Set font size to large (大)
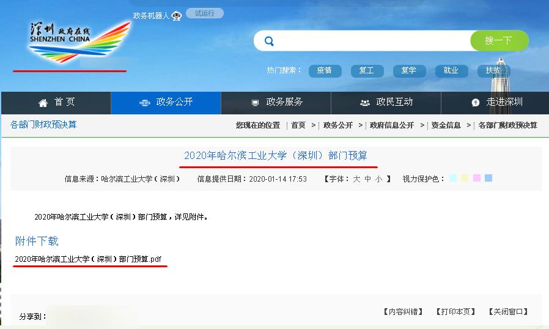 [356, 179]
